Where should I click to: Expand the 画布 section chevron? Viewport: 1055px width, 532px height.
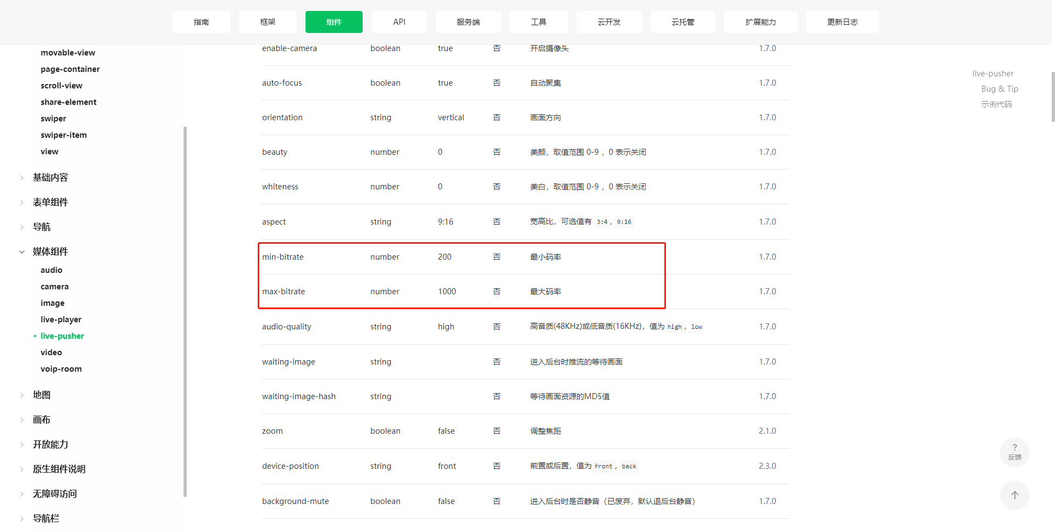[22, 419]
